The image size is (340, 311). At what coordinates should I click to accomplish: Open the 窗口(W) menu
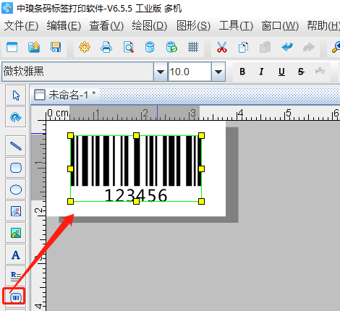tap(280, 25)
